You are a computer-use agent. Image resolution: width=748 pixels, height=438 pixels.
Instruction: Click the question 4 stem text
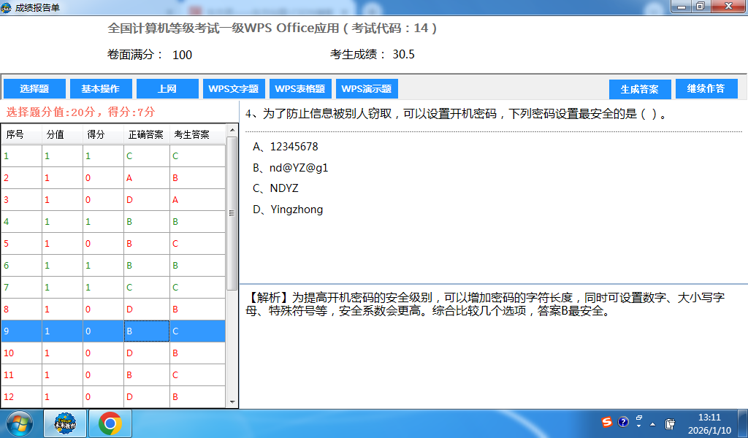pyautogui.click(x=456, y=114)
